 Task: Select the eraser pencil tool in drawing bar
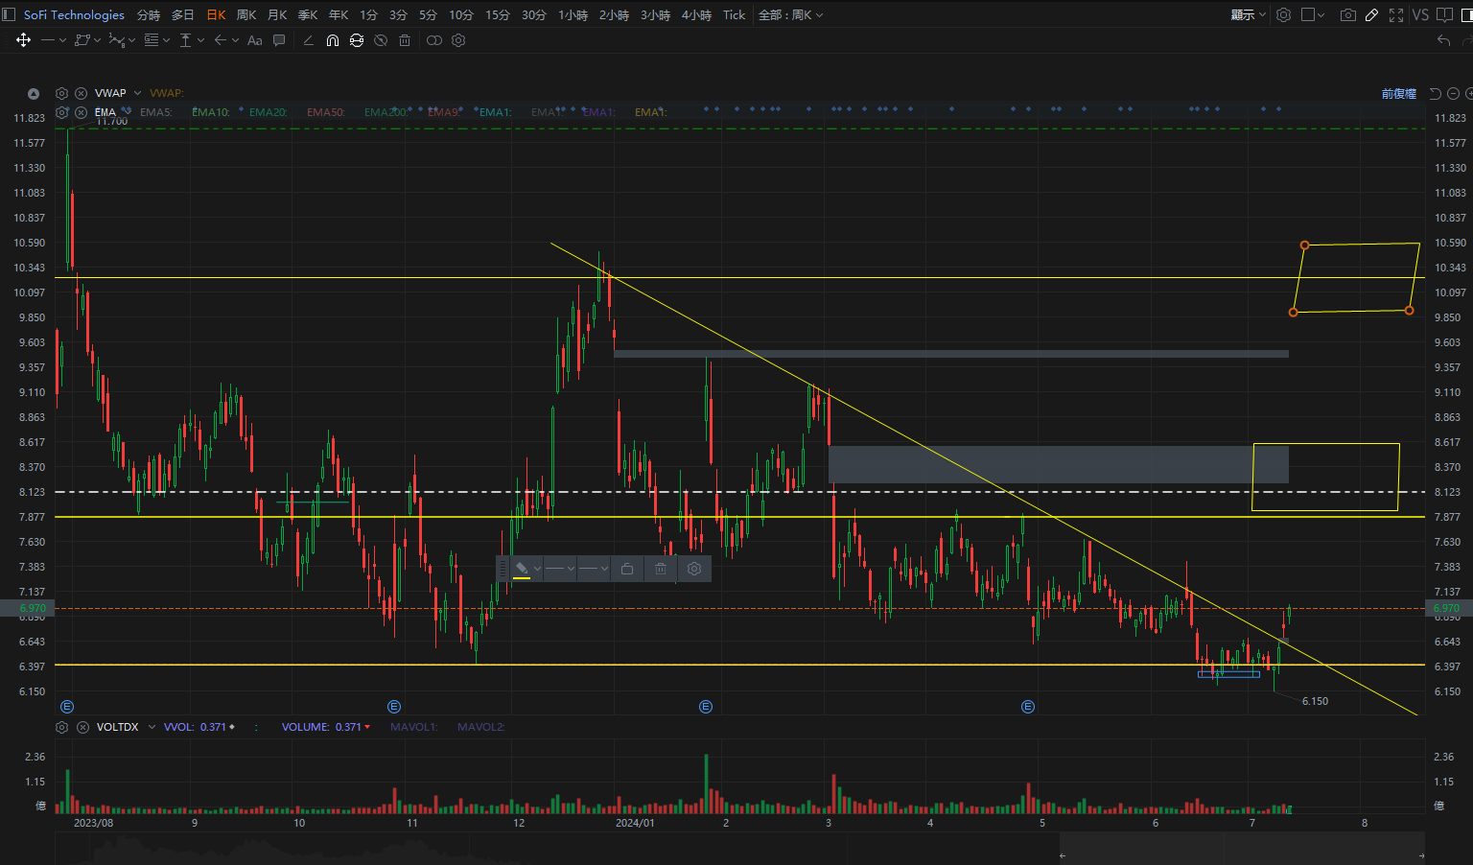click(308, 40)
